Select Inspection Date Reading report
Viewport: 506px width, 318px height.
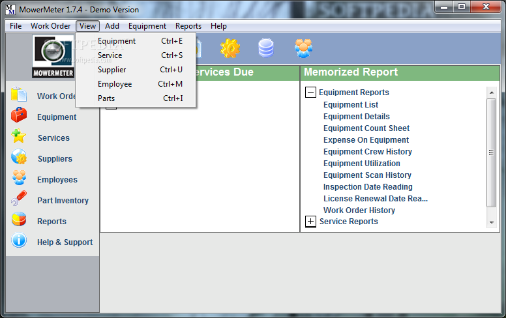(368, 187)
